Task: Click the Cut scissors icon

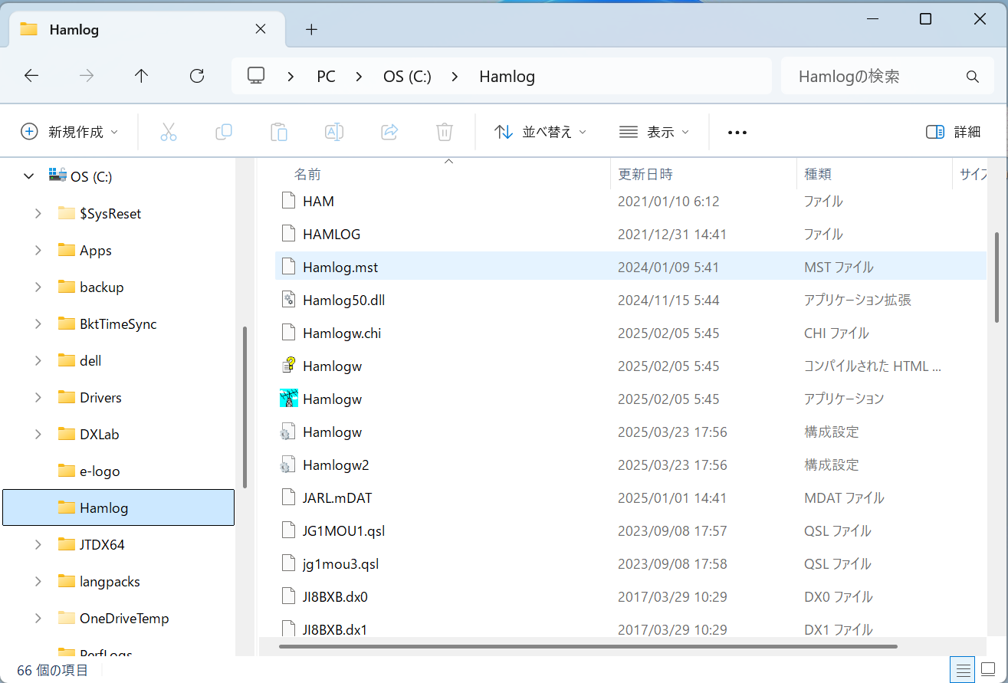Action: tap(169, 132)
